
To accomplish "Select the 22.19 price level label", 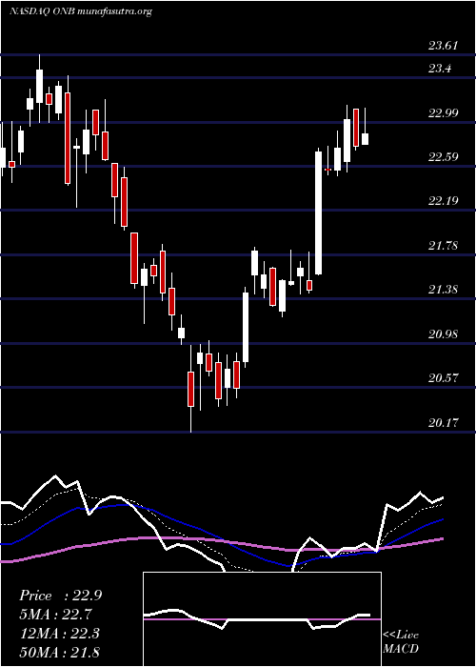I will 444,201.
